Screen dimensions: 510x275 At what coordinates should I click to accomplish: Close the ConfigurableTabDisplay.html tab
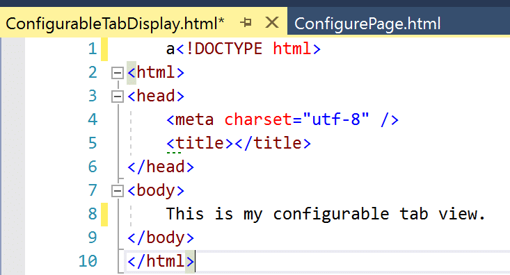click(x=271, y=23)
